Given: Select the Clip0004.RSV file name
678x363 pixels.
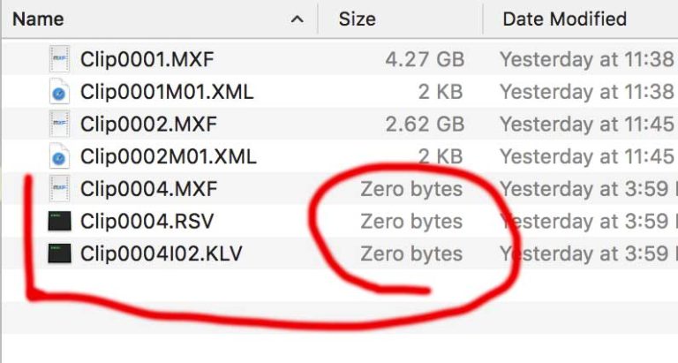Looking at the screenshot, I should click(x=147, y=222).
